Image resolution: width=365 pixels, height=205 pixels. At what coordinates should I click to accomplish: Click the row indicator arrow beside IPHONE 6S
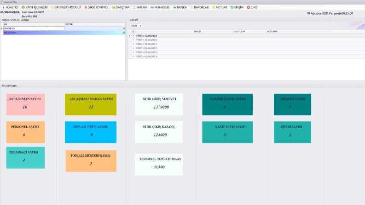coord(2,28)
